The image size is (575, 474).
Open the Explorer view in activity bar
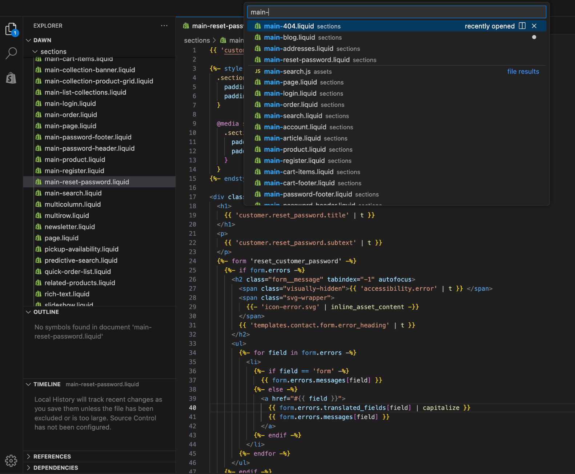pos(11,29)
